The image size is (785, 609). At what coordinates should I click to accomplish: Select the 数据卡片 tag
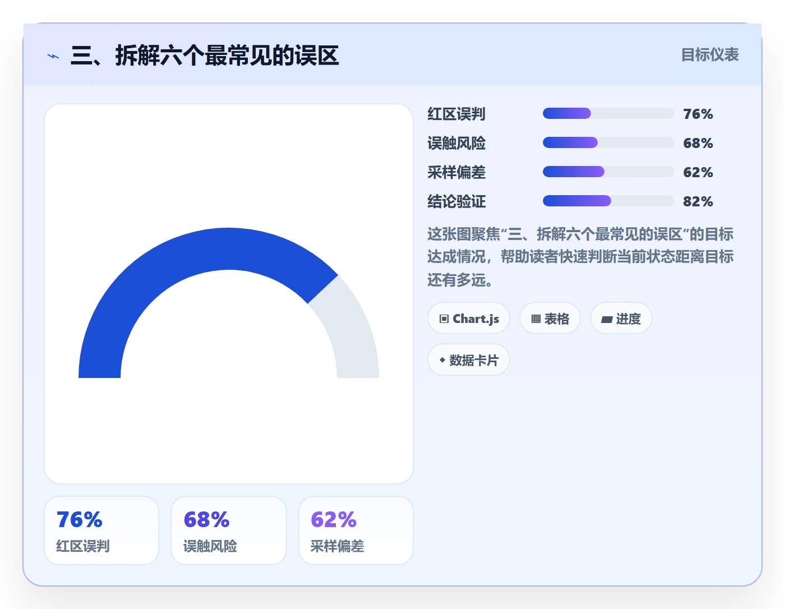point(469,360)
